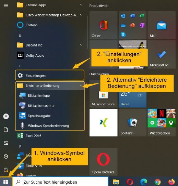Launch Bildschirmlupe magnifier app
This screenshot has width=178, height=186.
click(50, 95)
